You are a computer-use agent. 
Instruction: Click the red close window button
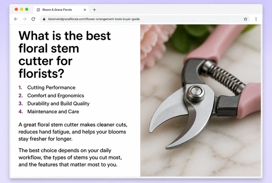coord(16,9)
